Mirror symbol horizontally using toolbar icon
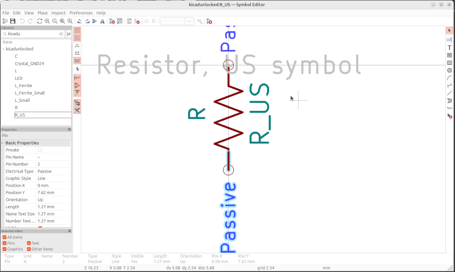Image resolution: width=455 pixels, height=272 pixels. pos(102,21)
